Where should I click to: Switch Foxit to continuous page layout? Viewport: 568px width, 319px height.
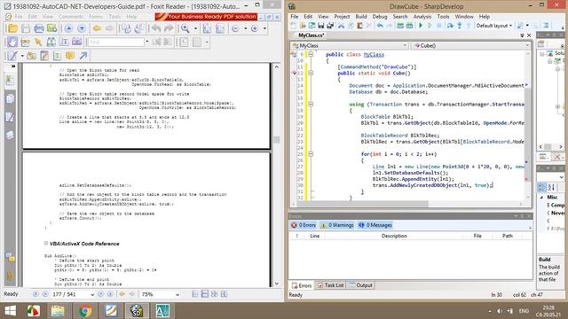pos(205,294)
